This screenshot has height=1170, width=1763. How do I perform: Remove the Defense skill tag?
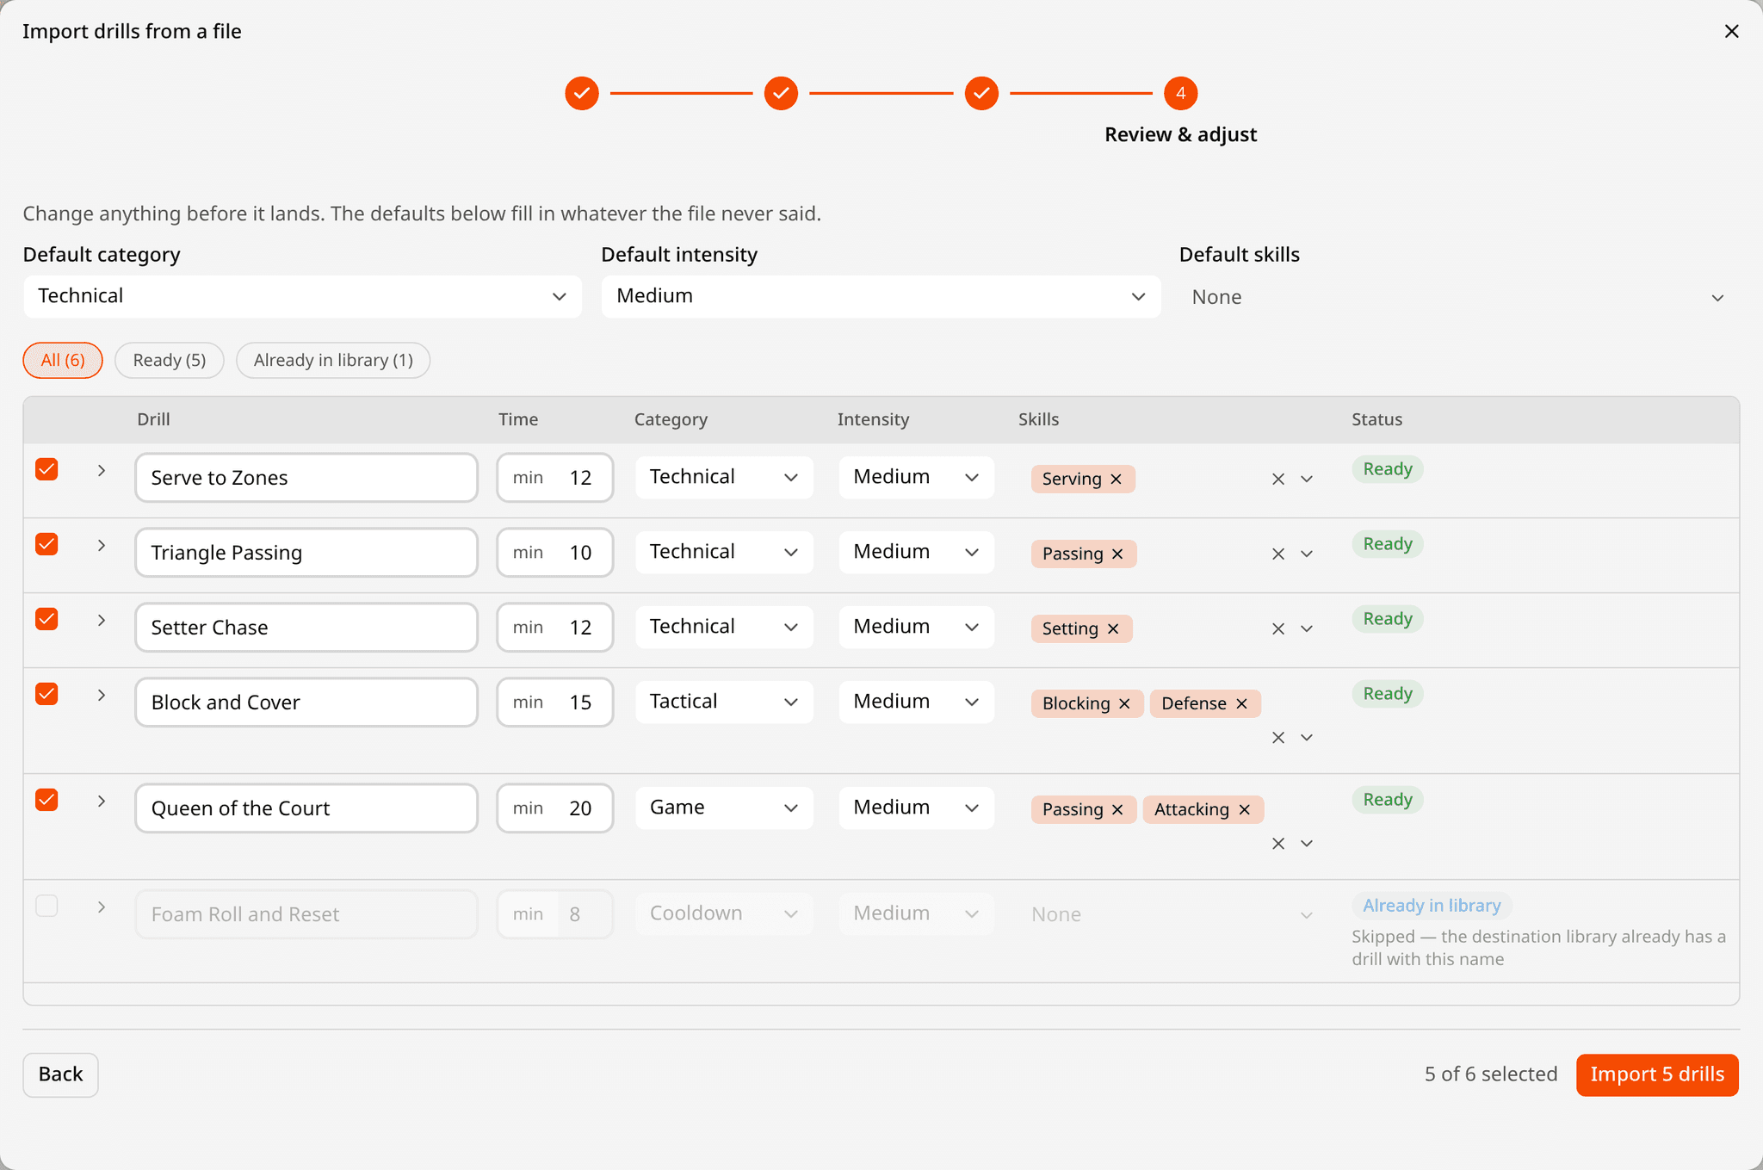tap(1241, 703)
